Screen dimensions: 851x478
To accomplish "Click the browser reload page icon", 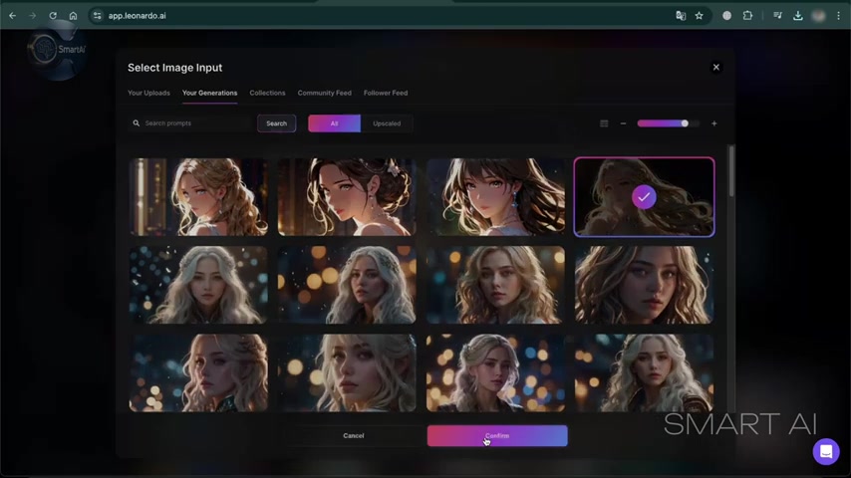I will click(53, 16).
